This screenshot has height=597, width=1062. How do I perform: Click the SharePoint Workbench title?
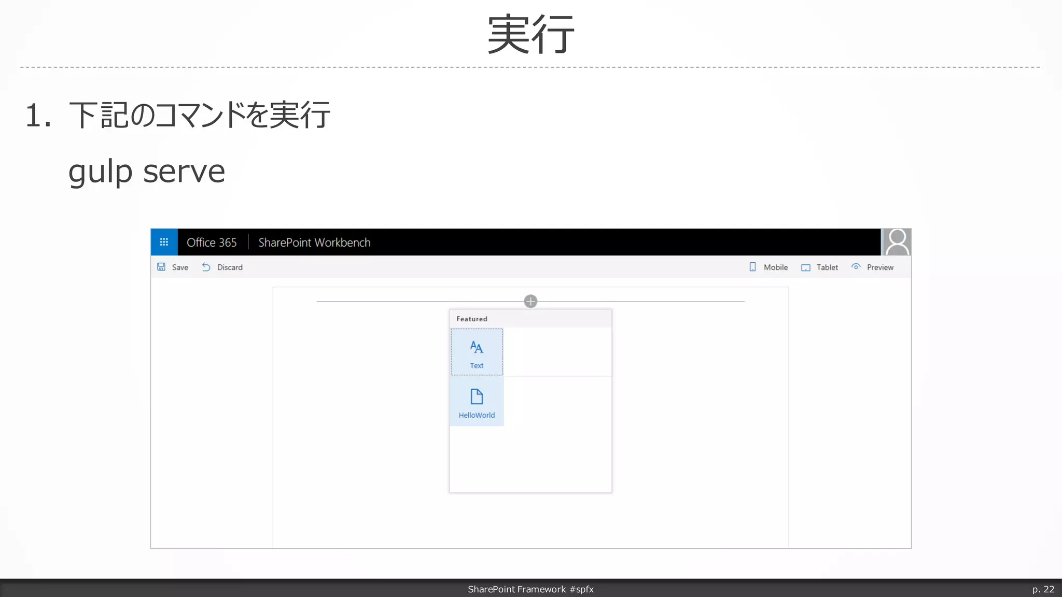coord(314,243)
